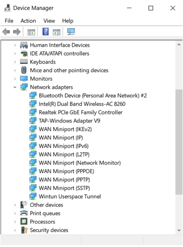183x247 pixels.
Task: Collapse the Network adapters category
Action: pos(15,87)
